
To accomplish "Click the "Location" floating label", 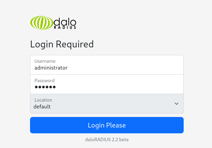I will [x=43, y=100].
